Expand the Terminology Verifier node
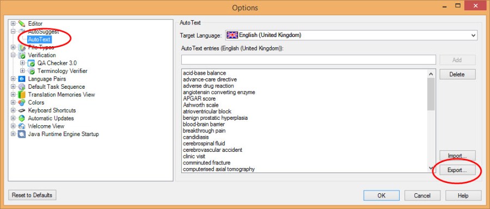 (x=22, y=71)
